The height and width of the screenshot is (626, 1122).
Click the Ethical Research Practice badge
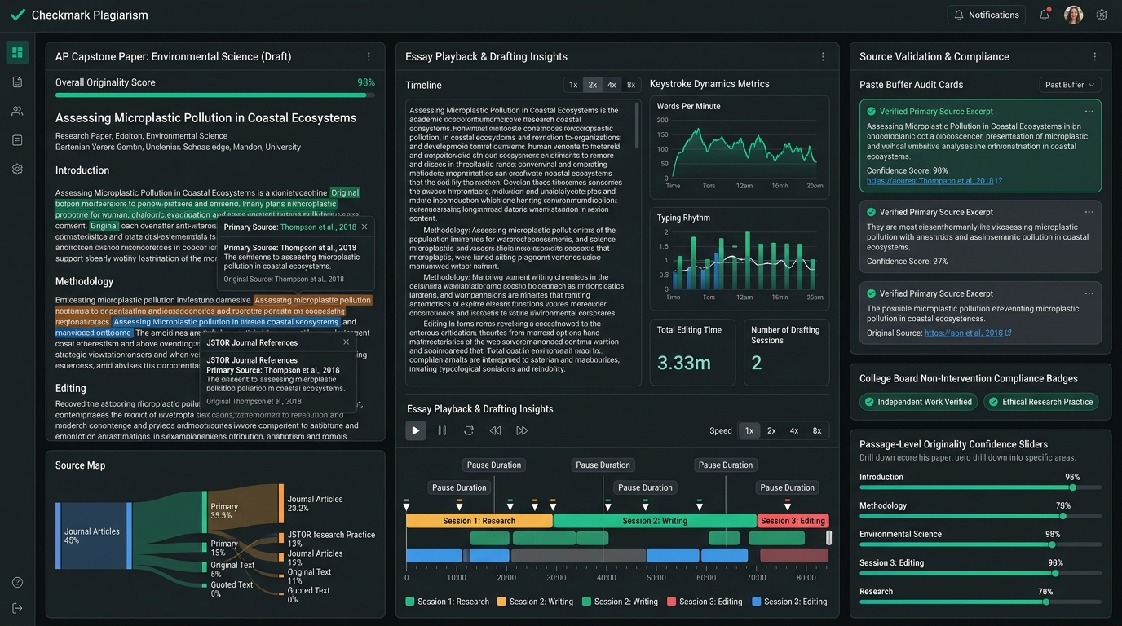(1041, 402)
